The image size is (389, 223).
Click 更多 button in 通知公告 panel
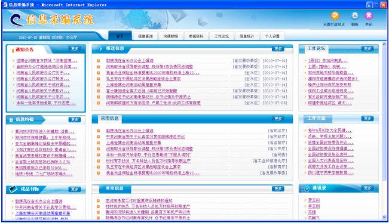tap(75, 49)
